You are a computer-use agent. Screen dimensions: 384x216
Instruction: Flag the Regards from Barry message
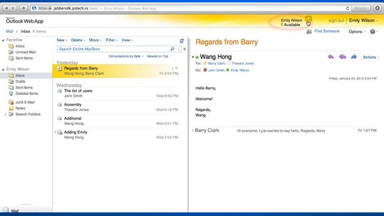(x=176, y=68)
